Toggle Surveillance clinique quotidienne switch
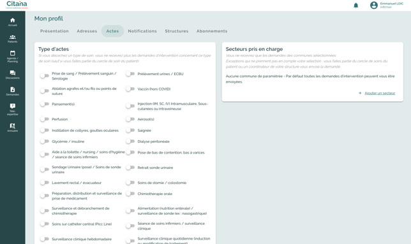411x244 pixels. [x=130, y=241]
